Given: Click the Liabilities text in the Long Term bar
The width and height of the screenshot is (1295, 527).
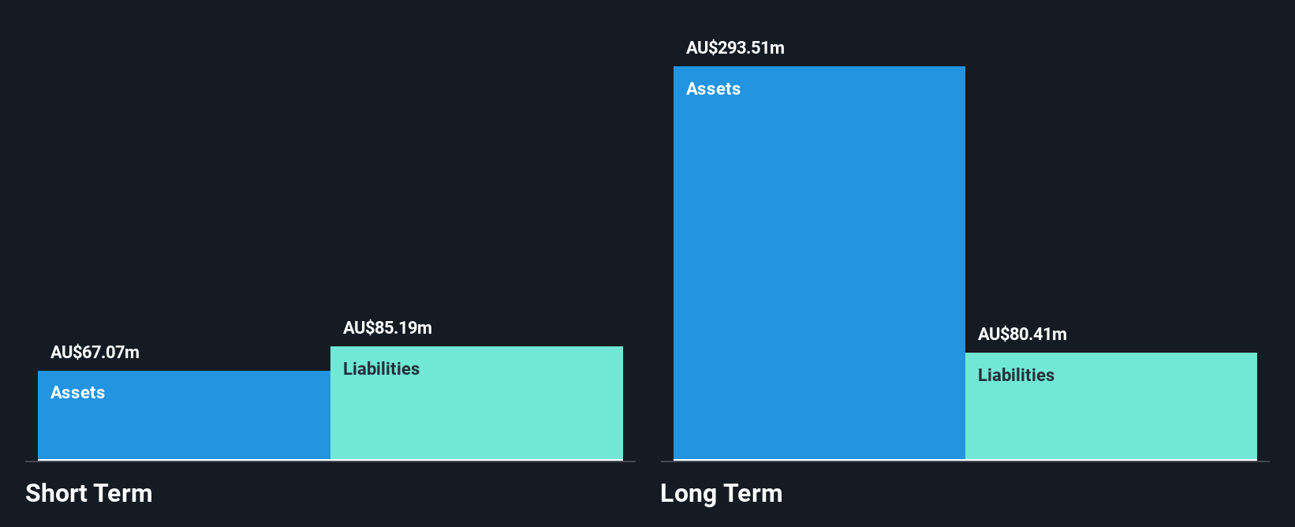Looking at the screenshot, I should coord(1016,376).
